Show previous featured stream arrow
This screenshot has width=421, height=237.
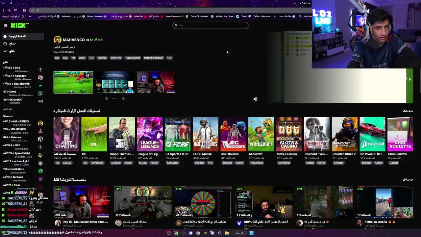tap(107, 98)
